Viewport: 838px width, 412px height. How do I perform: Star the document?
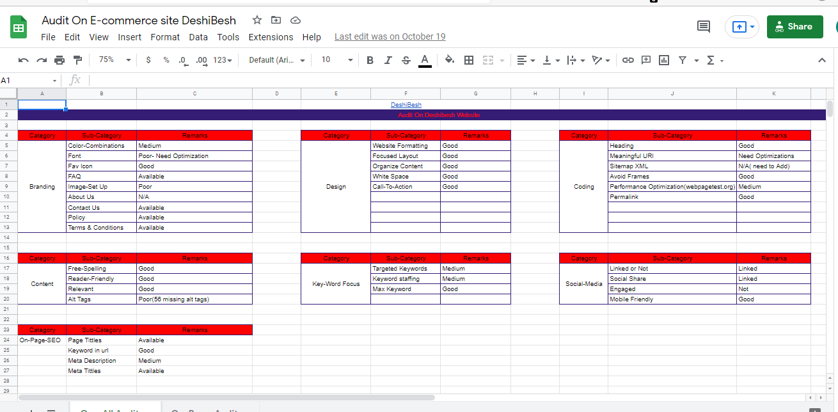[x=257, y=20]
